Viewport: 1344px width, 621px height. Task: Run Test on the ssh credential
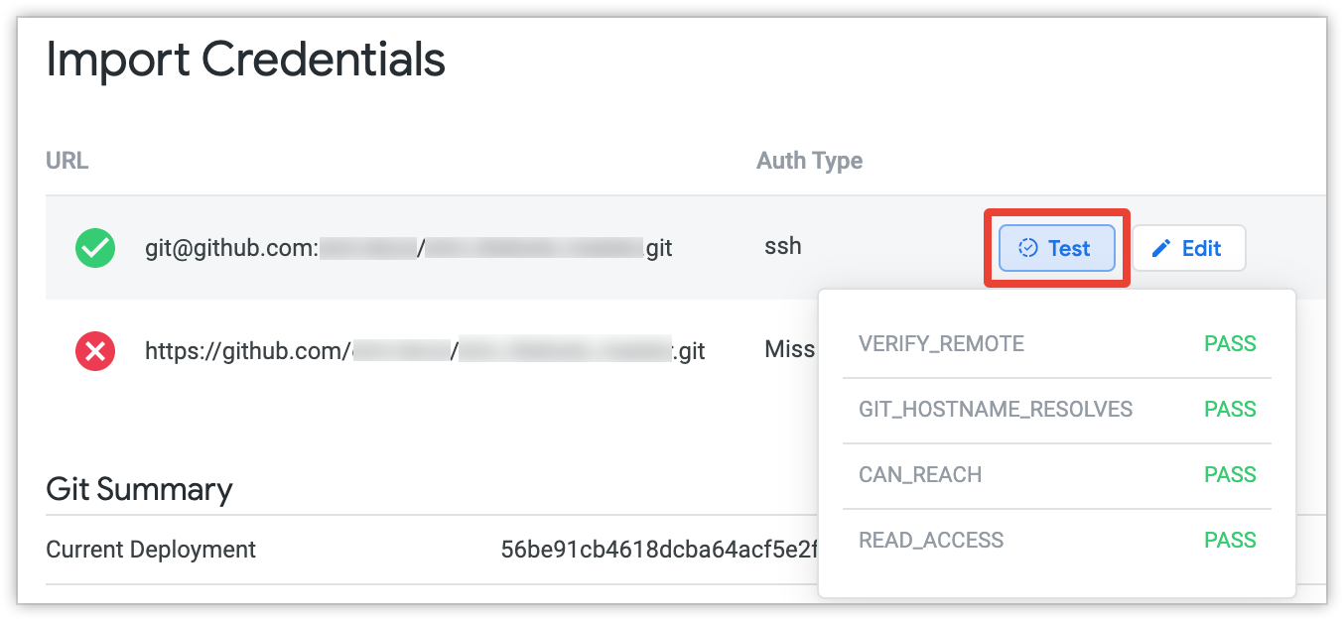(1057, 248)
